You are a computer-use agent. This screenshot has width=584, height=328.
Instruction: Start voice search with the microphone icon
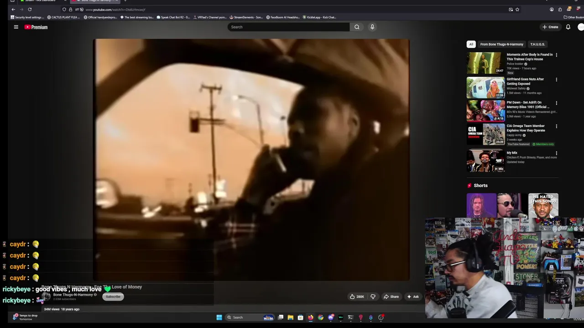point(372,27)
